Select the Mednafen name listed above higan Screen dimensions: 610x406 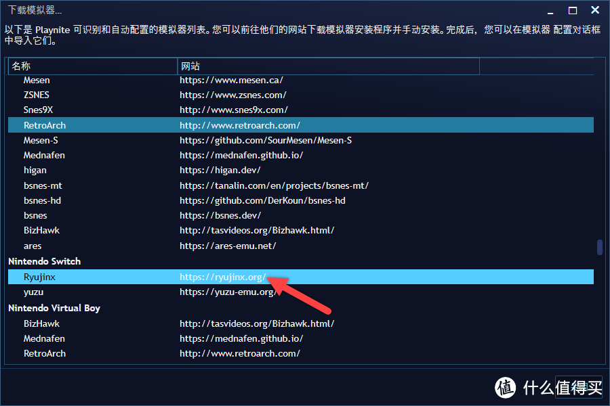click(44, 155)
